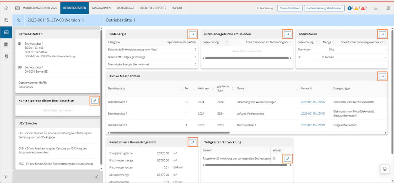Switch to the Betriebsstätten tab
Screen dimensions: 394x183
75,8
